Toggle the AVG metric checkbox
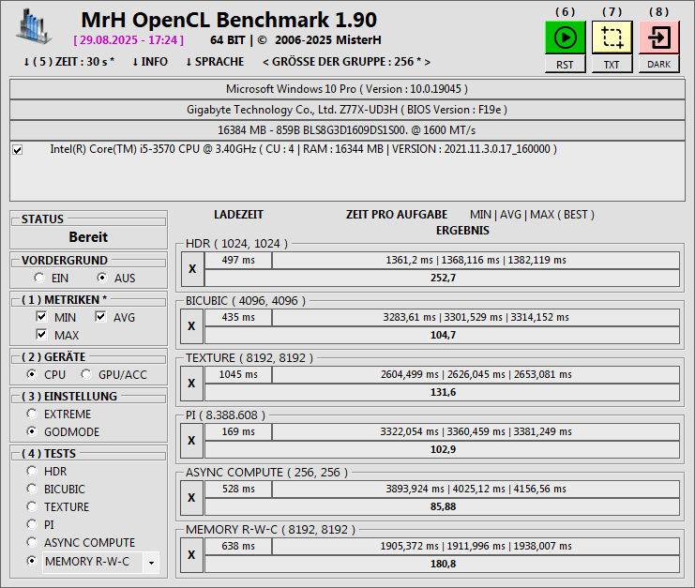The width and height of the screenshot is (695, 588). coord(100,316)
